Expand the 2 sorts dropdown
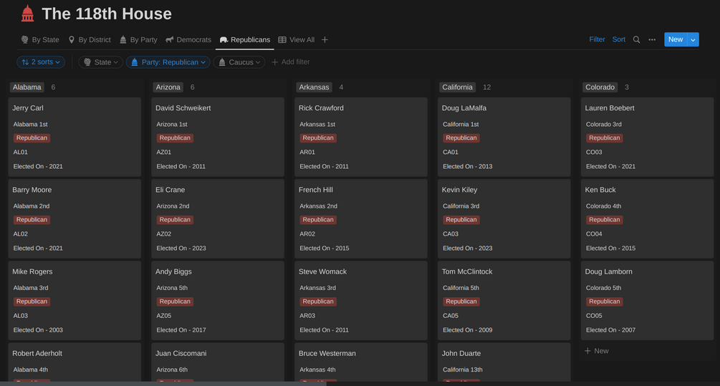 click(x=41, y=62)
